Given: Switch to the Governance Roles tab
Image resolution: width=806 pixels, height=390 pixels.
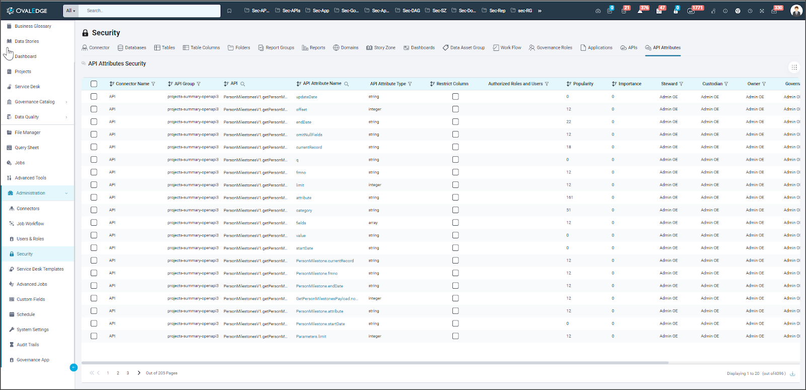Looking at the screenshot, I should (551, 48).
